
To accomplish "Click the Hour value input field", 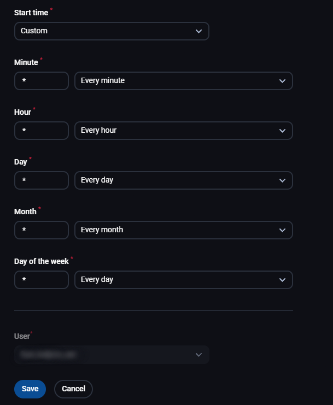I will click(42, 131).
